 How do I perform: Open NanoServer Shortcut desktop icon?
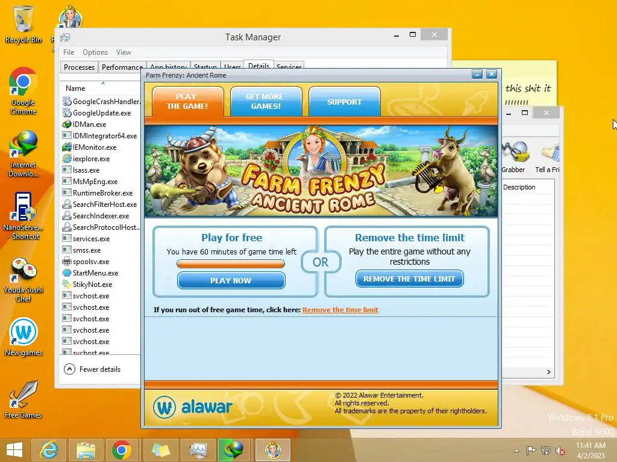[x=23, y=216]
